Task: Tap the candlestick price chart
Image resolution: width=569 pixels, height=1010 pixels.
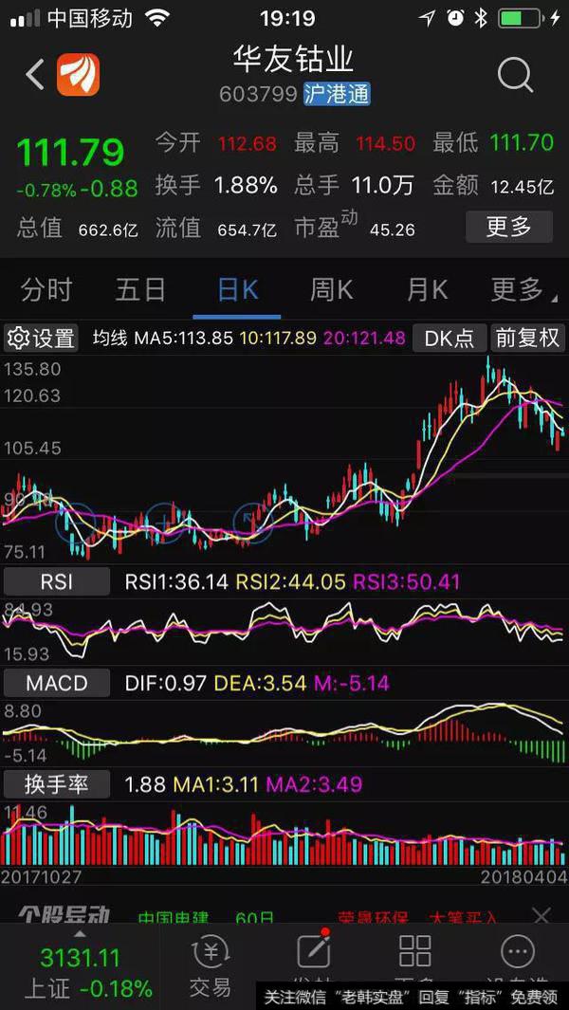Action: click(x=284, y=459)
